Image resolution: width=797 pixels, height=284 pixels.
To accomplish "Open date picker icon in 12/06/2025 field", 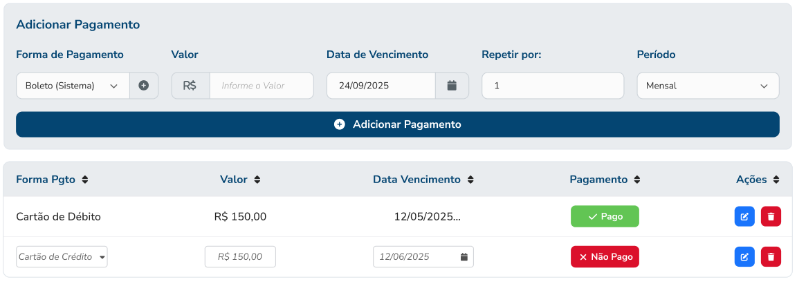I will [x=464, y=257].
